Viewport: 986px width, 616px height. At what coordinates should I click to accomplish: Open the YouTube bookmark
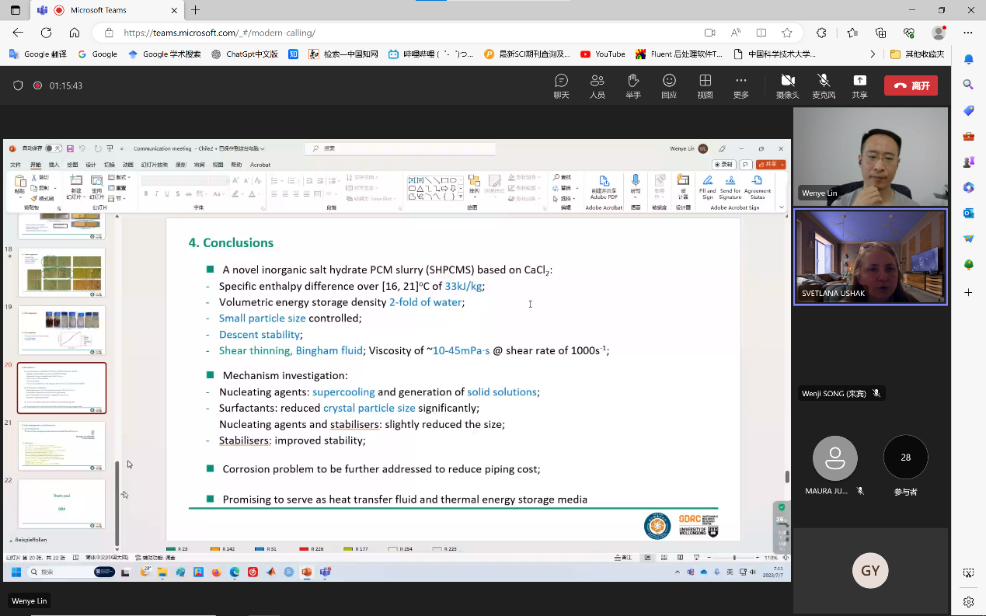(x=603, y=54)
